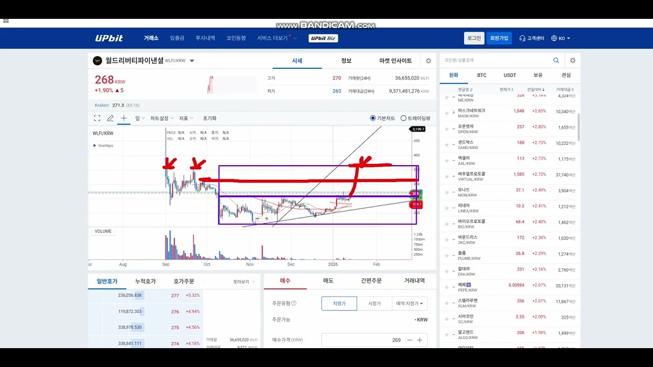Switch to the BTC market tab

(x=482, y=75)
